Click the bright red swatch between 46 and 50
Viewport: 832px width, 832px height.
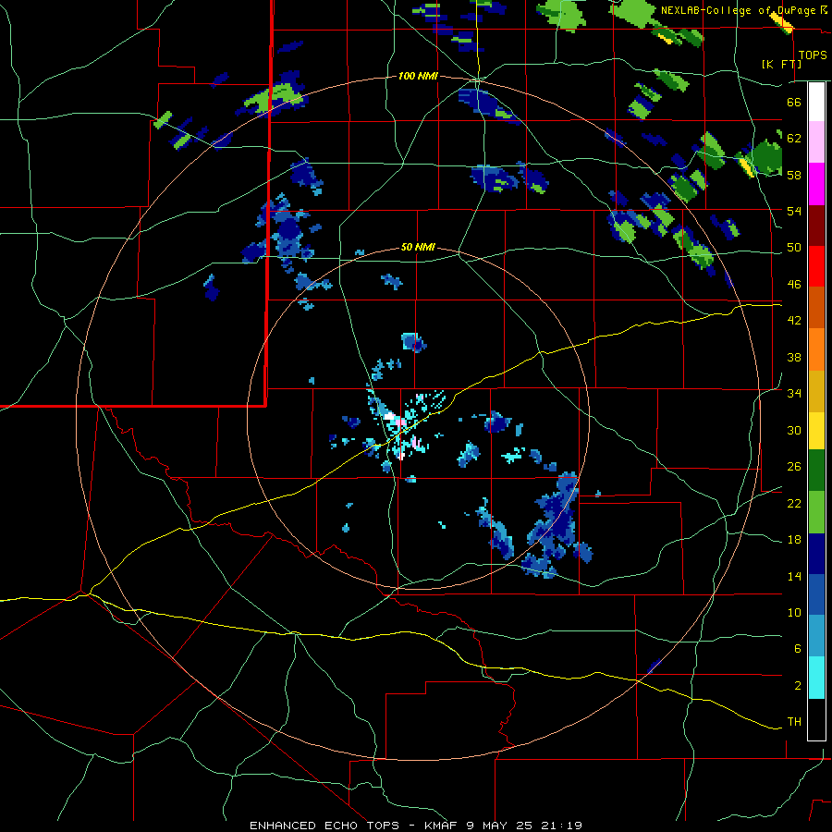(816, 266)
